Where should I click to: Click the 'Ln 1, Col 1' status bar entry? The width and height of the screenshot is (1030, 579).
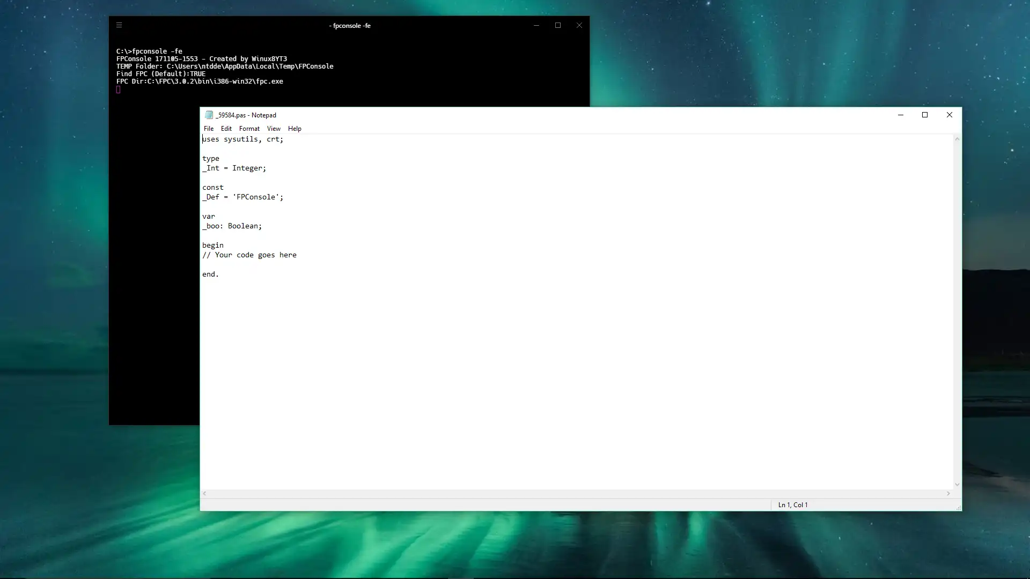tap(793, 505)
